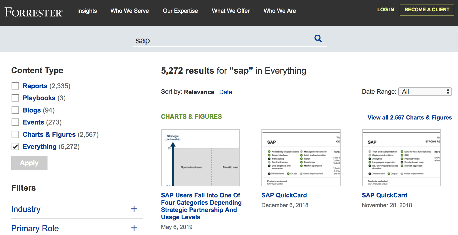Check the Playbooks content type box

(15, 98)
